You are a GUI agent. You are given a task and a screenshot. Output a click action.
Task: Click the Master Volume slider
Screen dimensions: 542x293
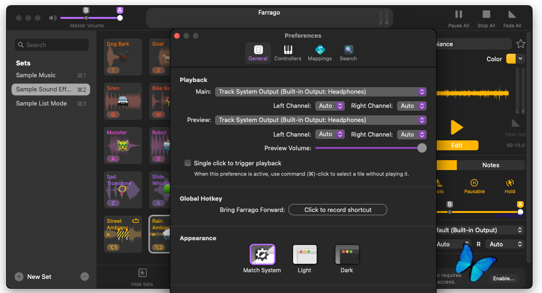pyautogui.click(x=91, y=18)
